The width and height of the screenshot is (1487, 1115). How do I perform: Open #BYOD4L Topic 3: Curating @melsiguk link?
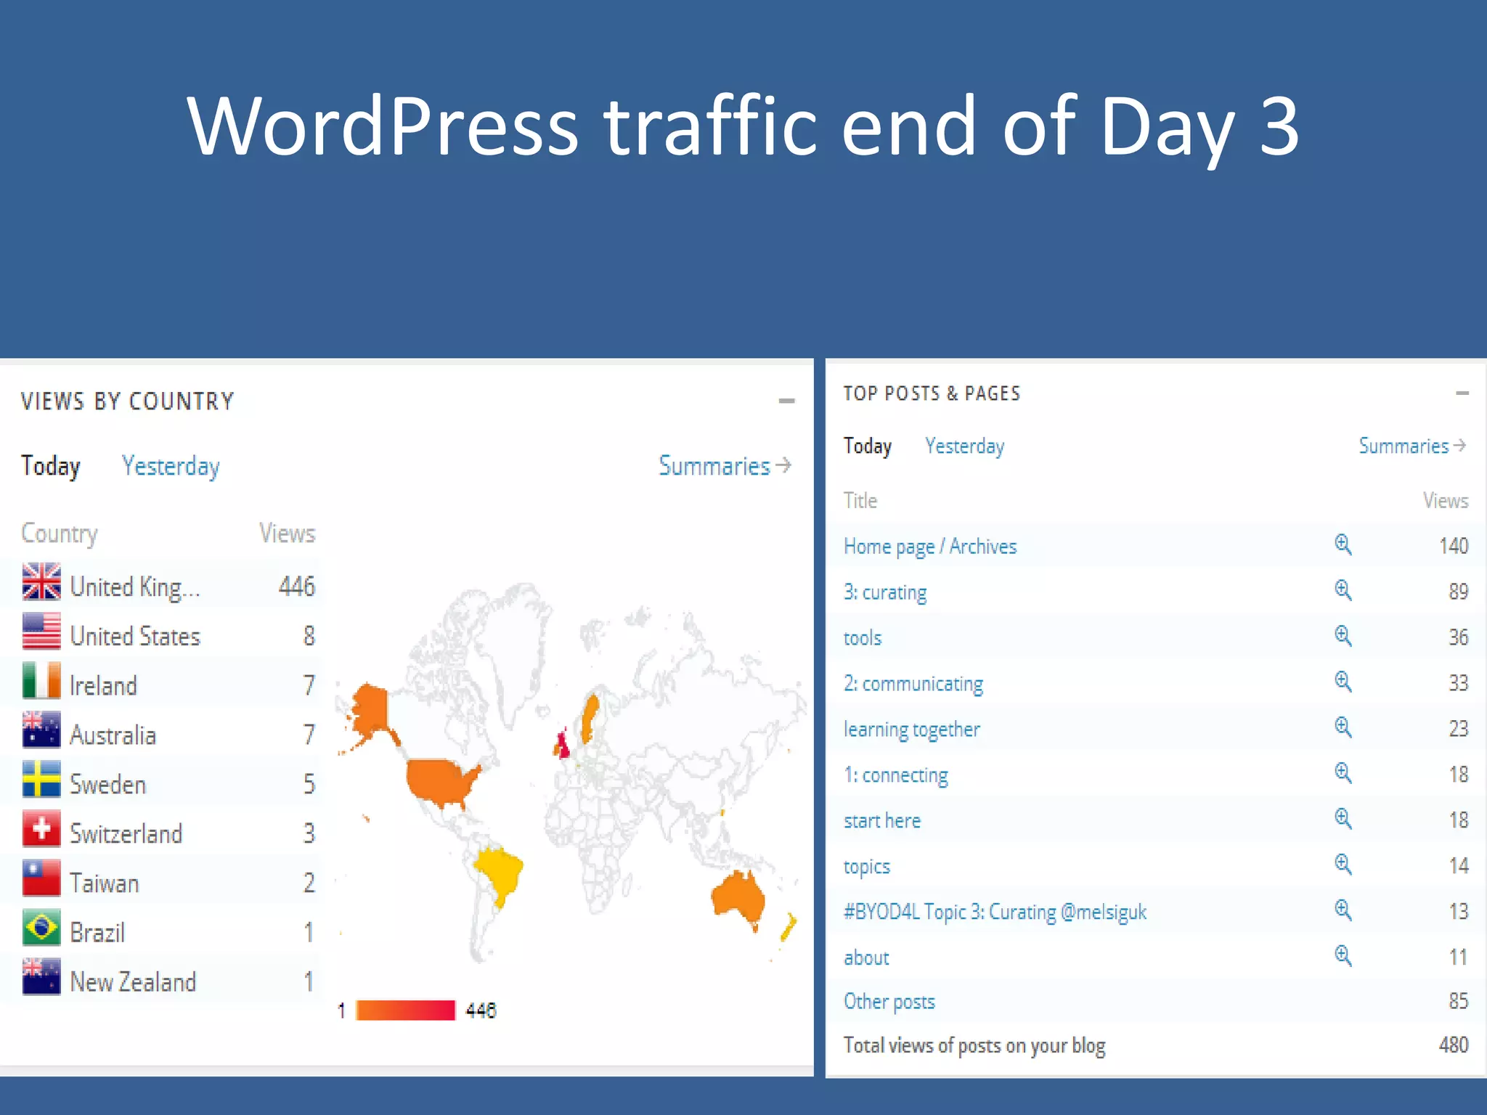[995, 912]
